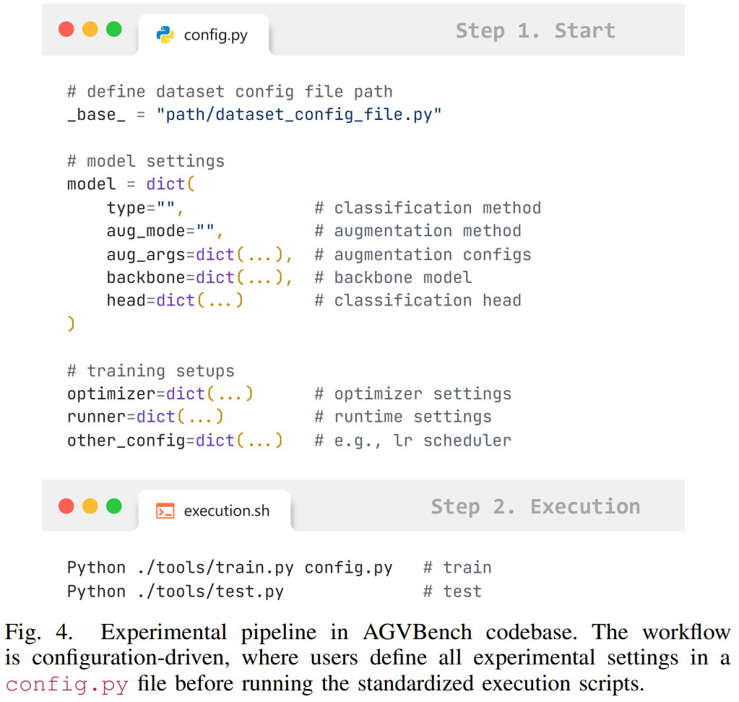Click the backbone=dict(...) argument

click(200, 277)
